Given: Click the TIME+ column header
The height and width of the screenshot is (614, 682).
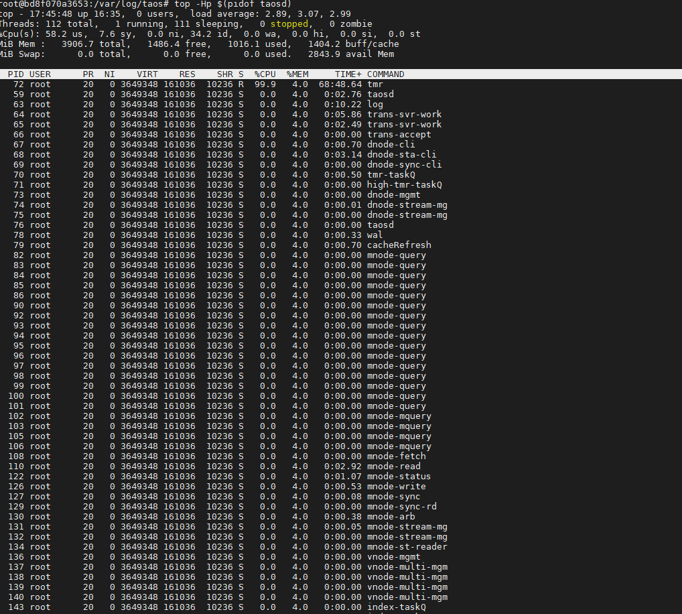Looking at the screenshot, I should (348, 74).
